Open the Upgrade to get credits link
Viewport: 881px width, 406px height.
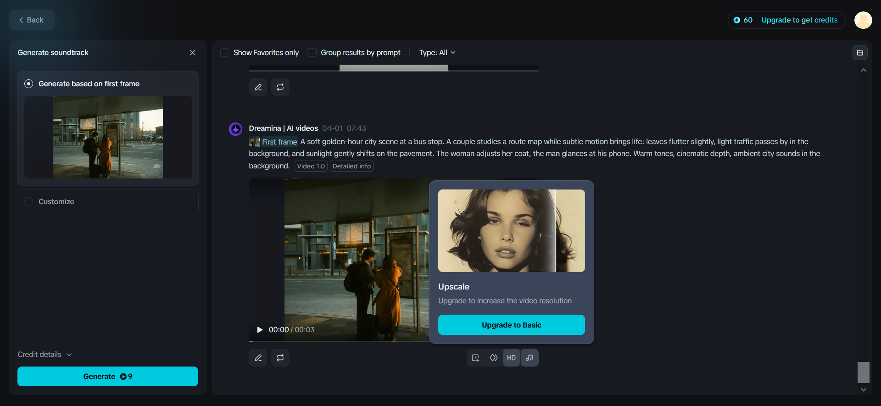click(x=799, y=20)
